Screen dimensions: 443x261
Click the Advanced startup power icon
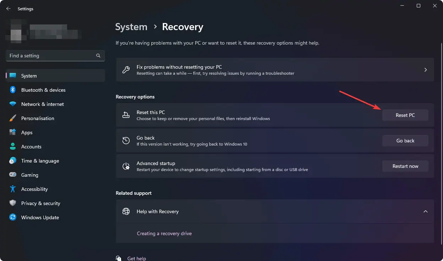126,166
